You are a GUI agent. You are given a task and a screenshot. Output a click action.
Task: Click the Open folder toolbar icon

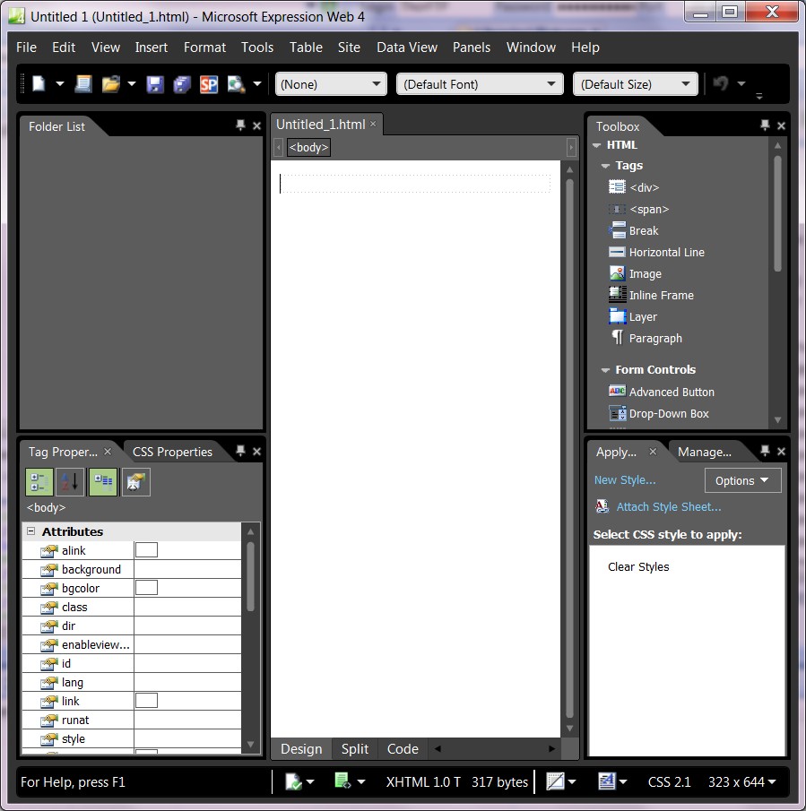(x=110, y=84)
